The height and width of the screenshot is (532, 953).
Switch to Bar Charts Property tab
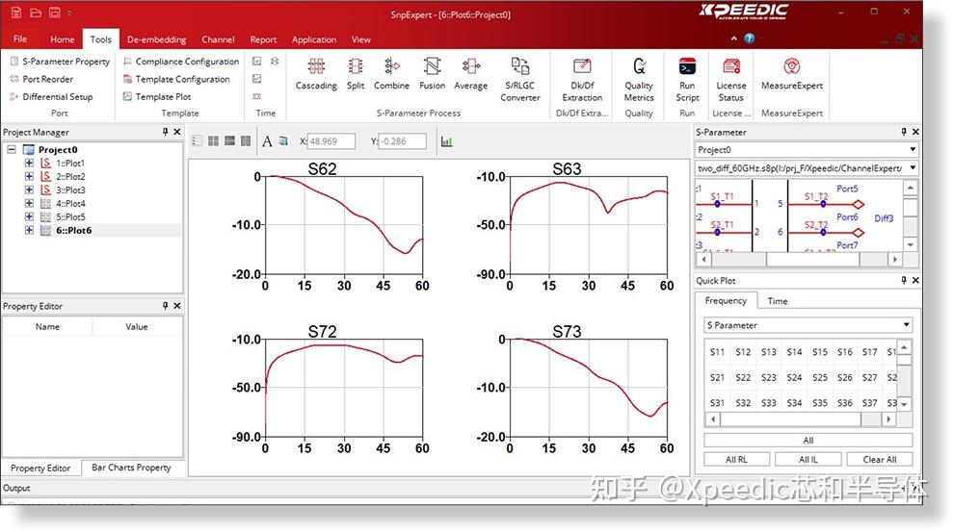(131, 468)
